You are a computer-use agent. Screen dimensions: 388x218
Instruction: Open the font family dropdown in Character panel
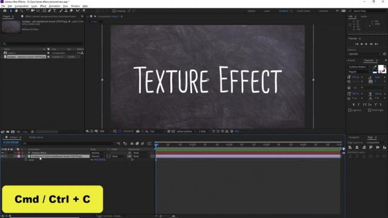(x=360, y=67)
